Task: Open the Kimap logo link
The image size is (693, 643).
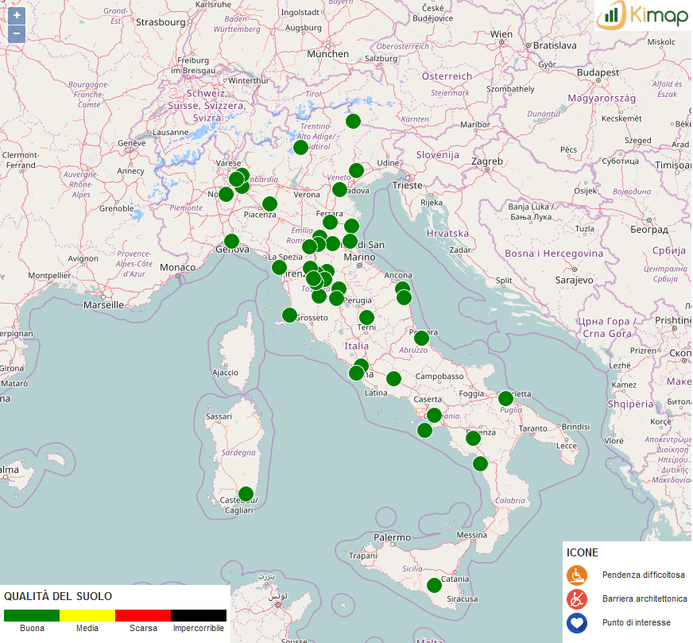Action: (643, 15)
